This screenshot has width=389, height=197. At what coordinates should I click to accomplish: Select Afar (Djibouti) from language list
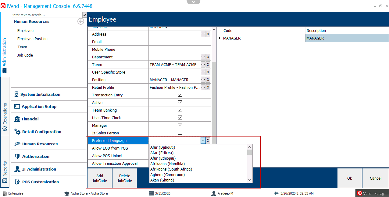[198, 147]
